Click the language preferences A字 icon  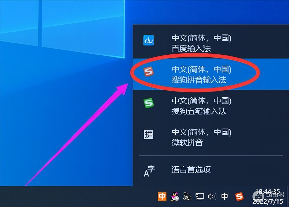(149, 171)
